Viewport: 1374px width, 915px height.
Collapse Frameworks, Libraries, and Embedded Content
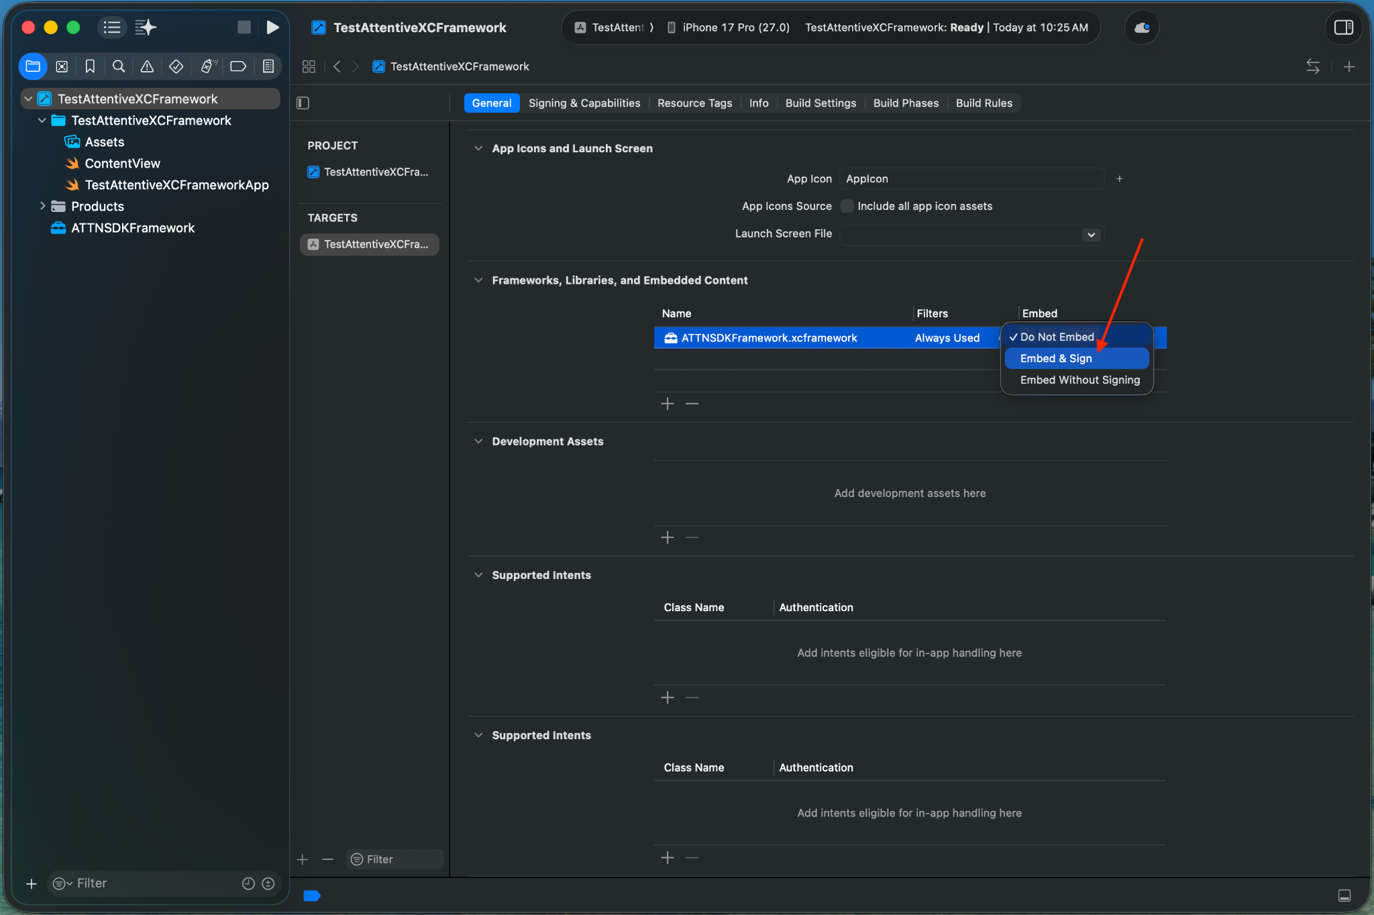point(478,280)
